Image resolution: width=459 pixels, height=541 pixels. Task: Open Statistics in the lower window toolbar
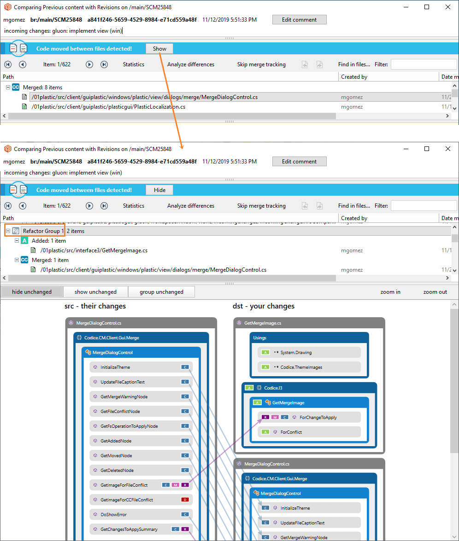point(134,206)
